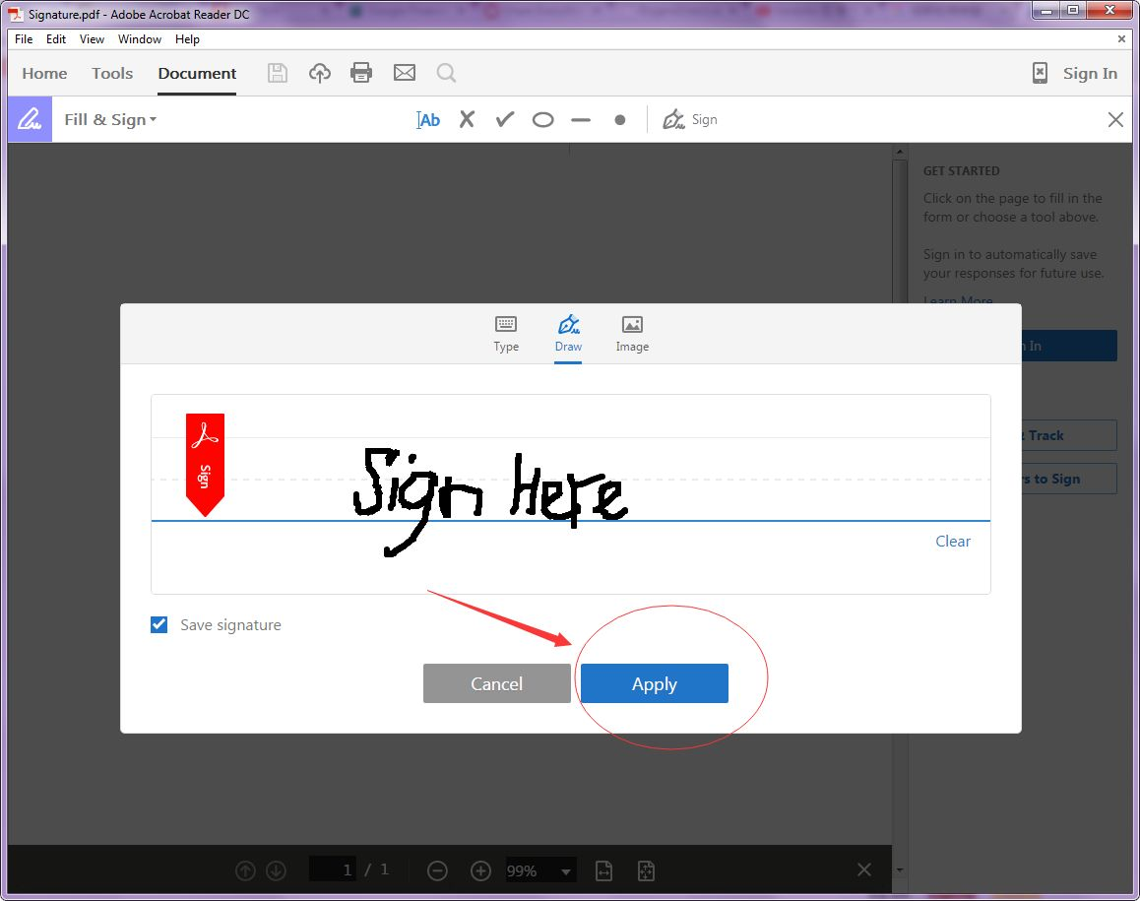The width and height of the screenshot is (1140, 901).
Task: Click the Learn More link
Action: click(958, 299)
